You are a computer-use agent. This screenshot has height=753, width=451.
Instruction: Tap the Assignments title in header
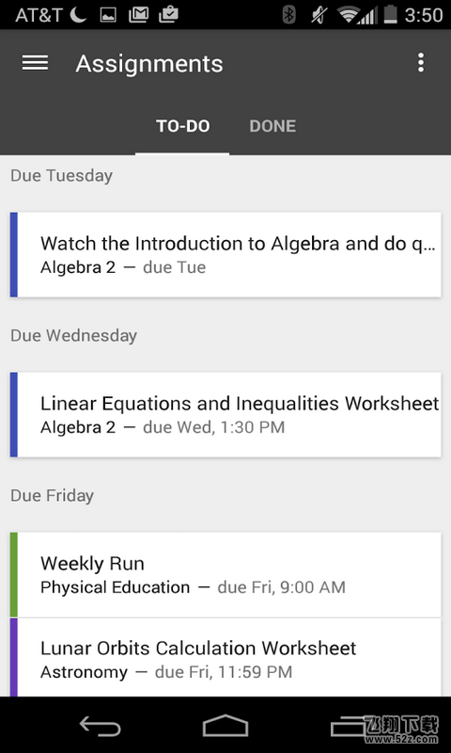click(149, 64)
